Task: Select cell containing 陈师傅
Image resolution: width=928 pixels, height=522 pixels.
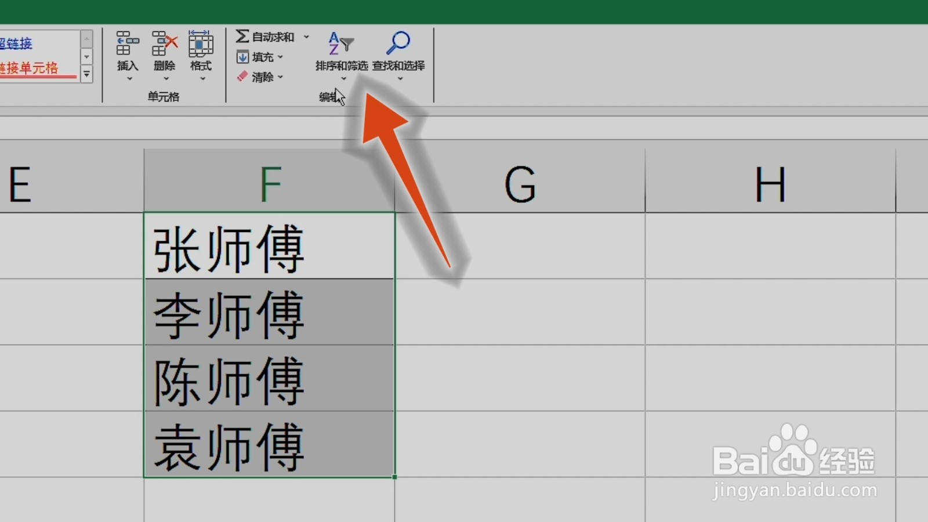Action: pos(270,378)
